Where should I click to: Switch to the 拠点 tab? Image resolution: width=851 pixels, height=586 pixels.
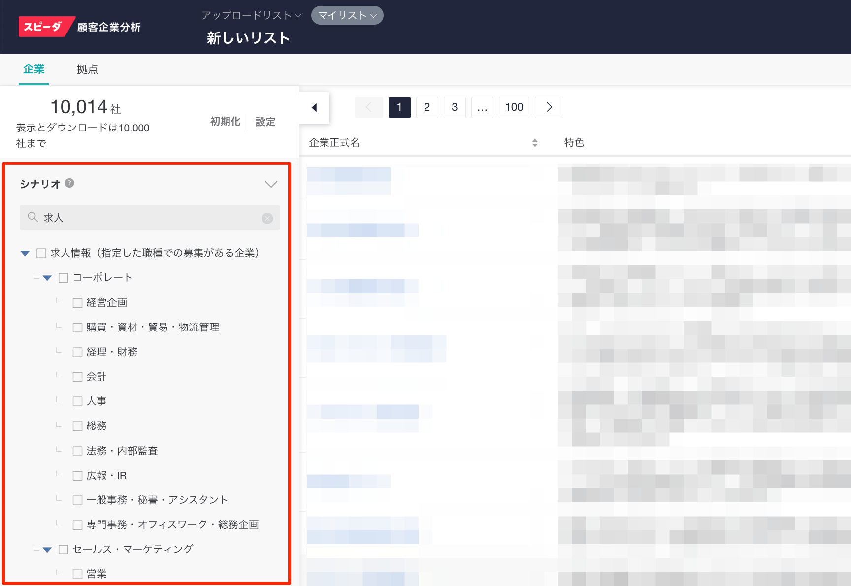tap(87, 69)
